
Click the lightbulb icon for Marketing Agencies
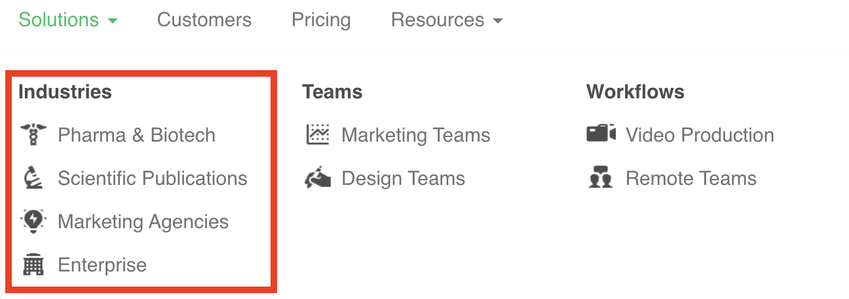32,222
